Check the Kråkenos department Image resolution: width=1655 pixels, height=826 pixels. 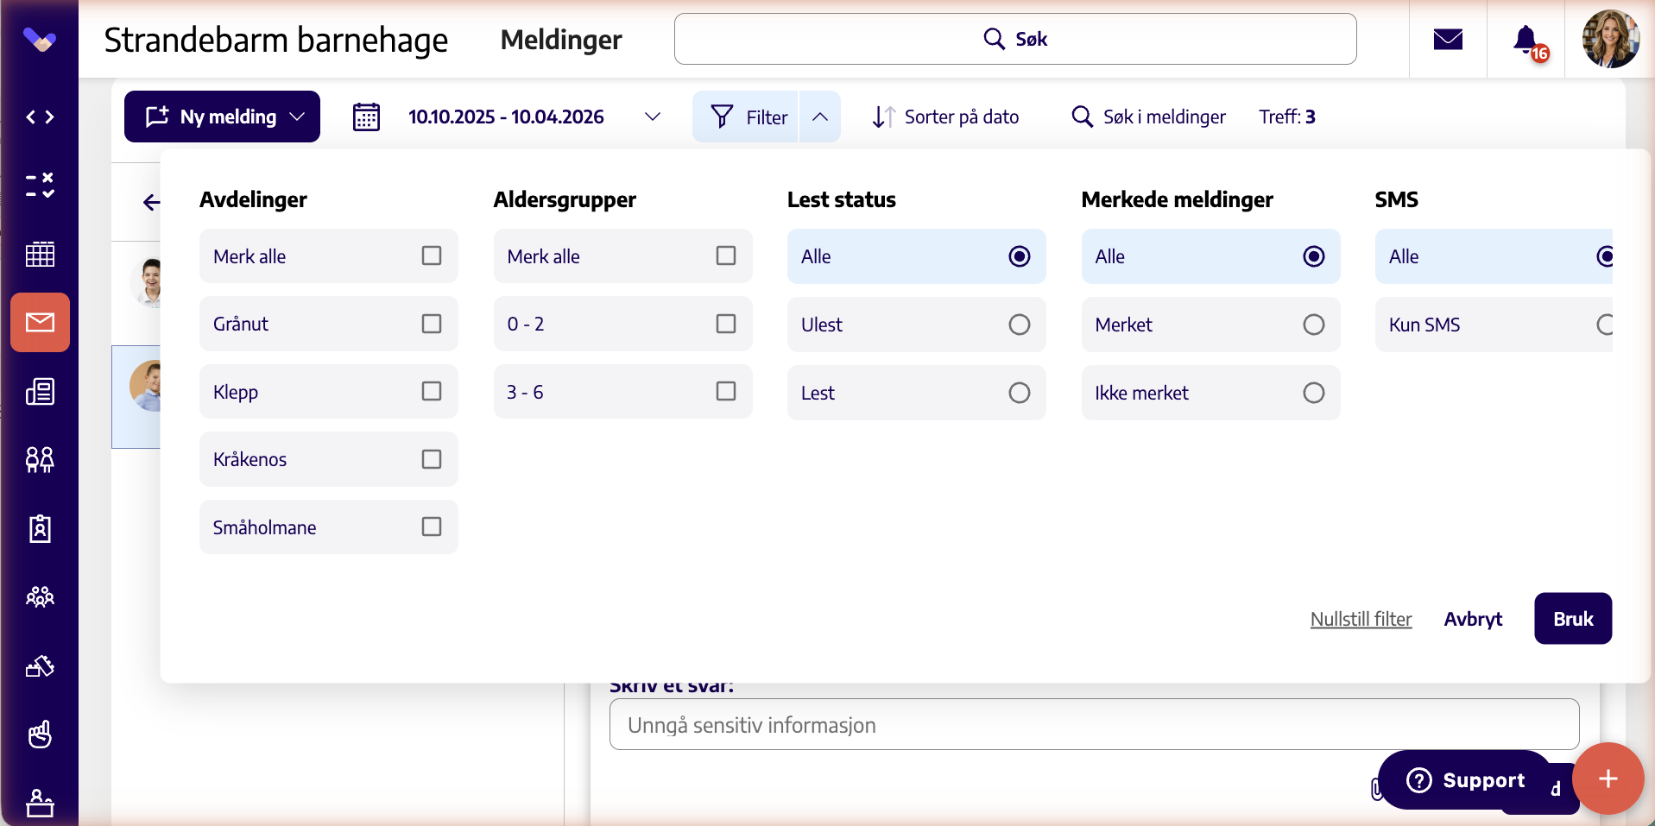(328, 459)
